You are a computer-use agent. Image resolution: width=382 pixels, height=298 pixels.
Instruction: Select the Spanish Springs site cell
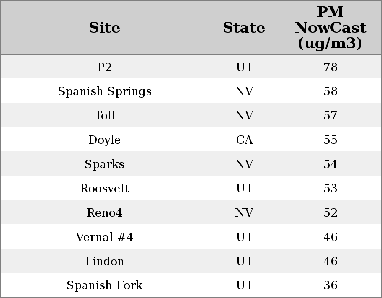coord(105,91)
